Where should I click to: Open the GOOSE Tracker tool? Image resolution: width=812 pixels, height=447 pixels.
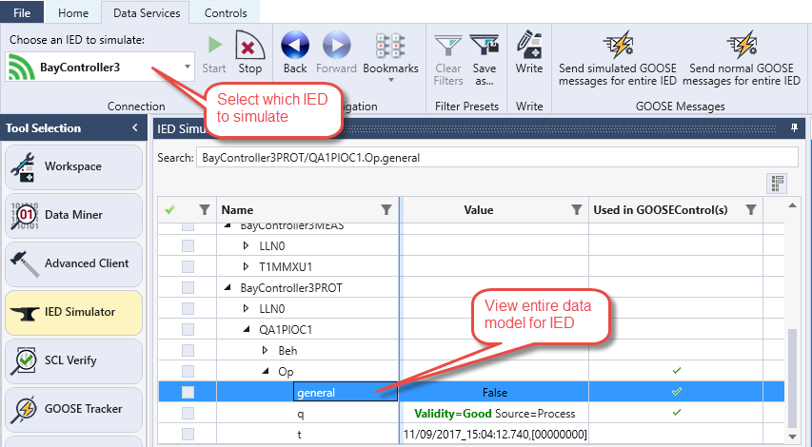[73, 409]
